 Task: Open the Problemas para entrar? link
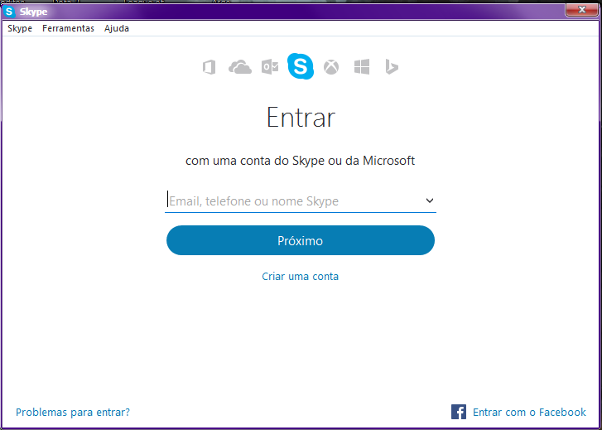73,413
